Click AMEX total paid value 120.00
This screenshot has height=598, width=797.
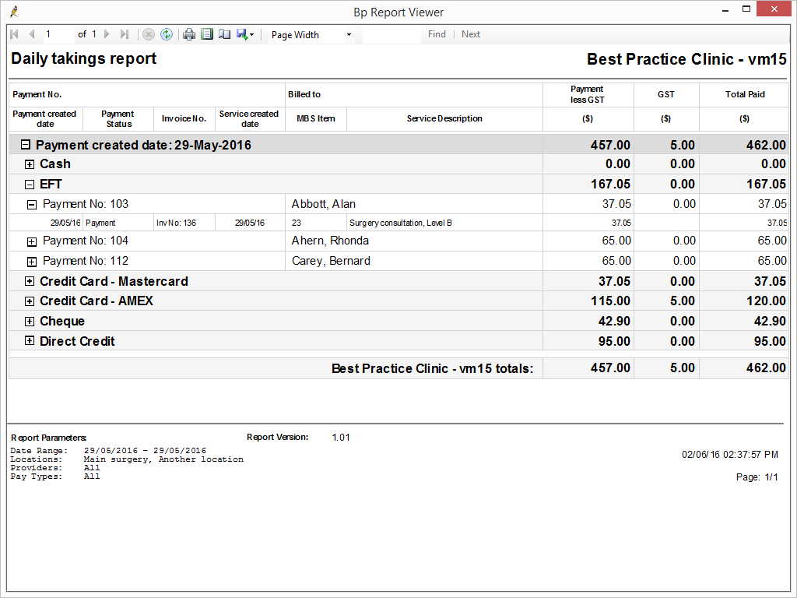[x=766, y=301]
